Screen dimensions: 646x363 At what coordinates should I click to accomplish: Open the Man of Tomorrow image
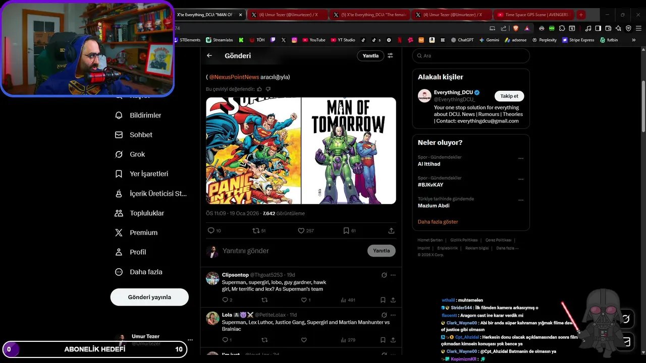[349, 151]
